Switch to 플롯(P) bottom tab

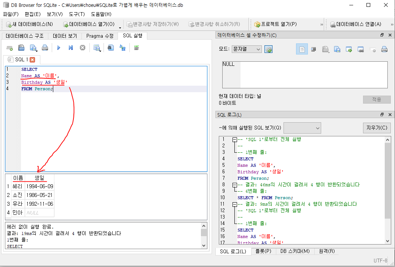point(263,251)
